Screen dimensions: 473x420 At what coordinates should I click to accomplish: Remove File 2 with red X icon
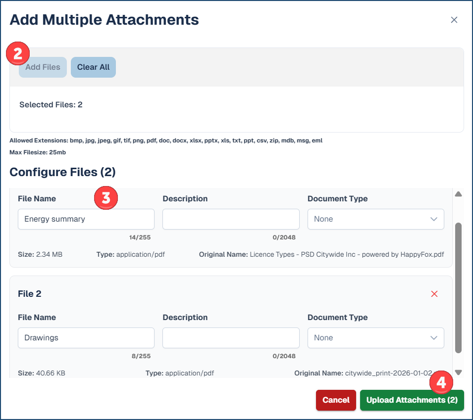tap(434, 294)
